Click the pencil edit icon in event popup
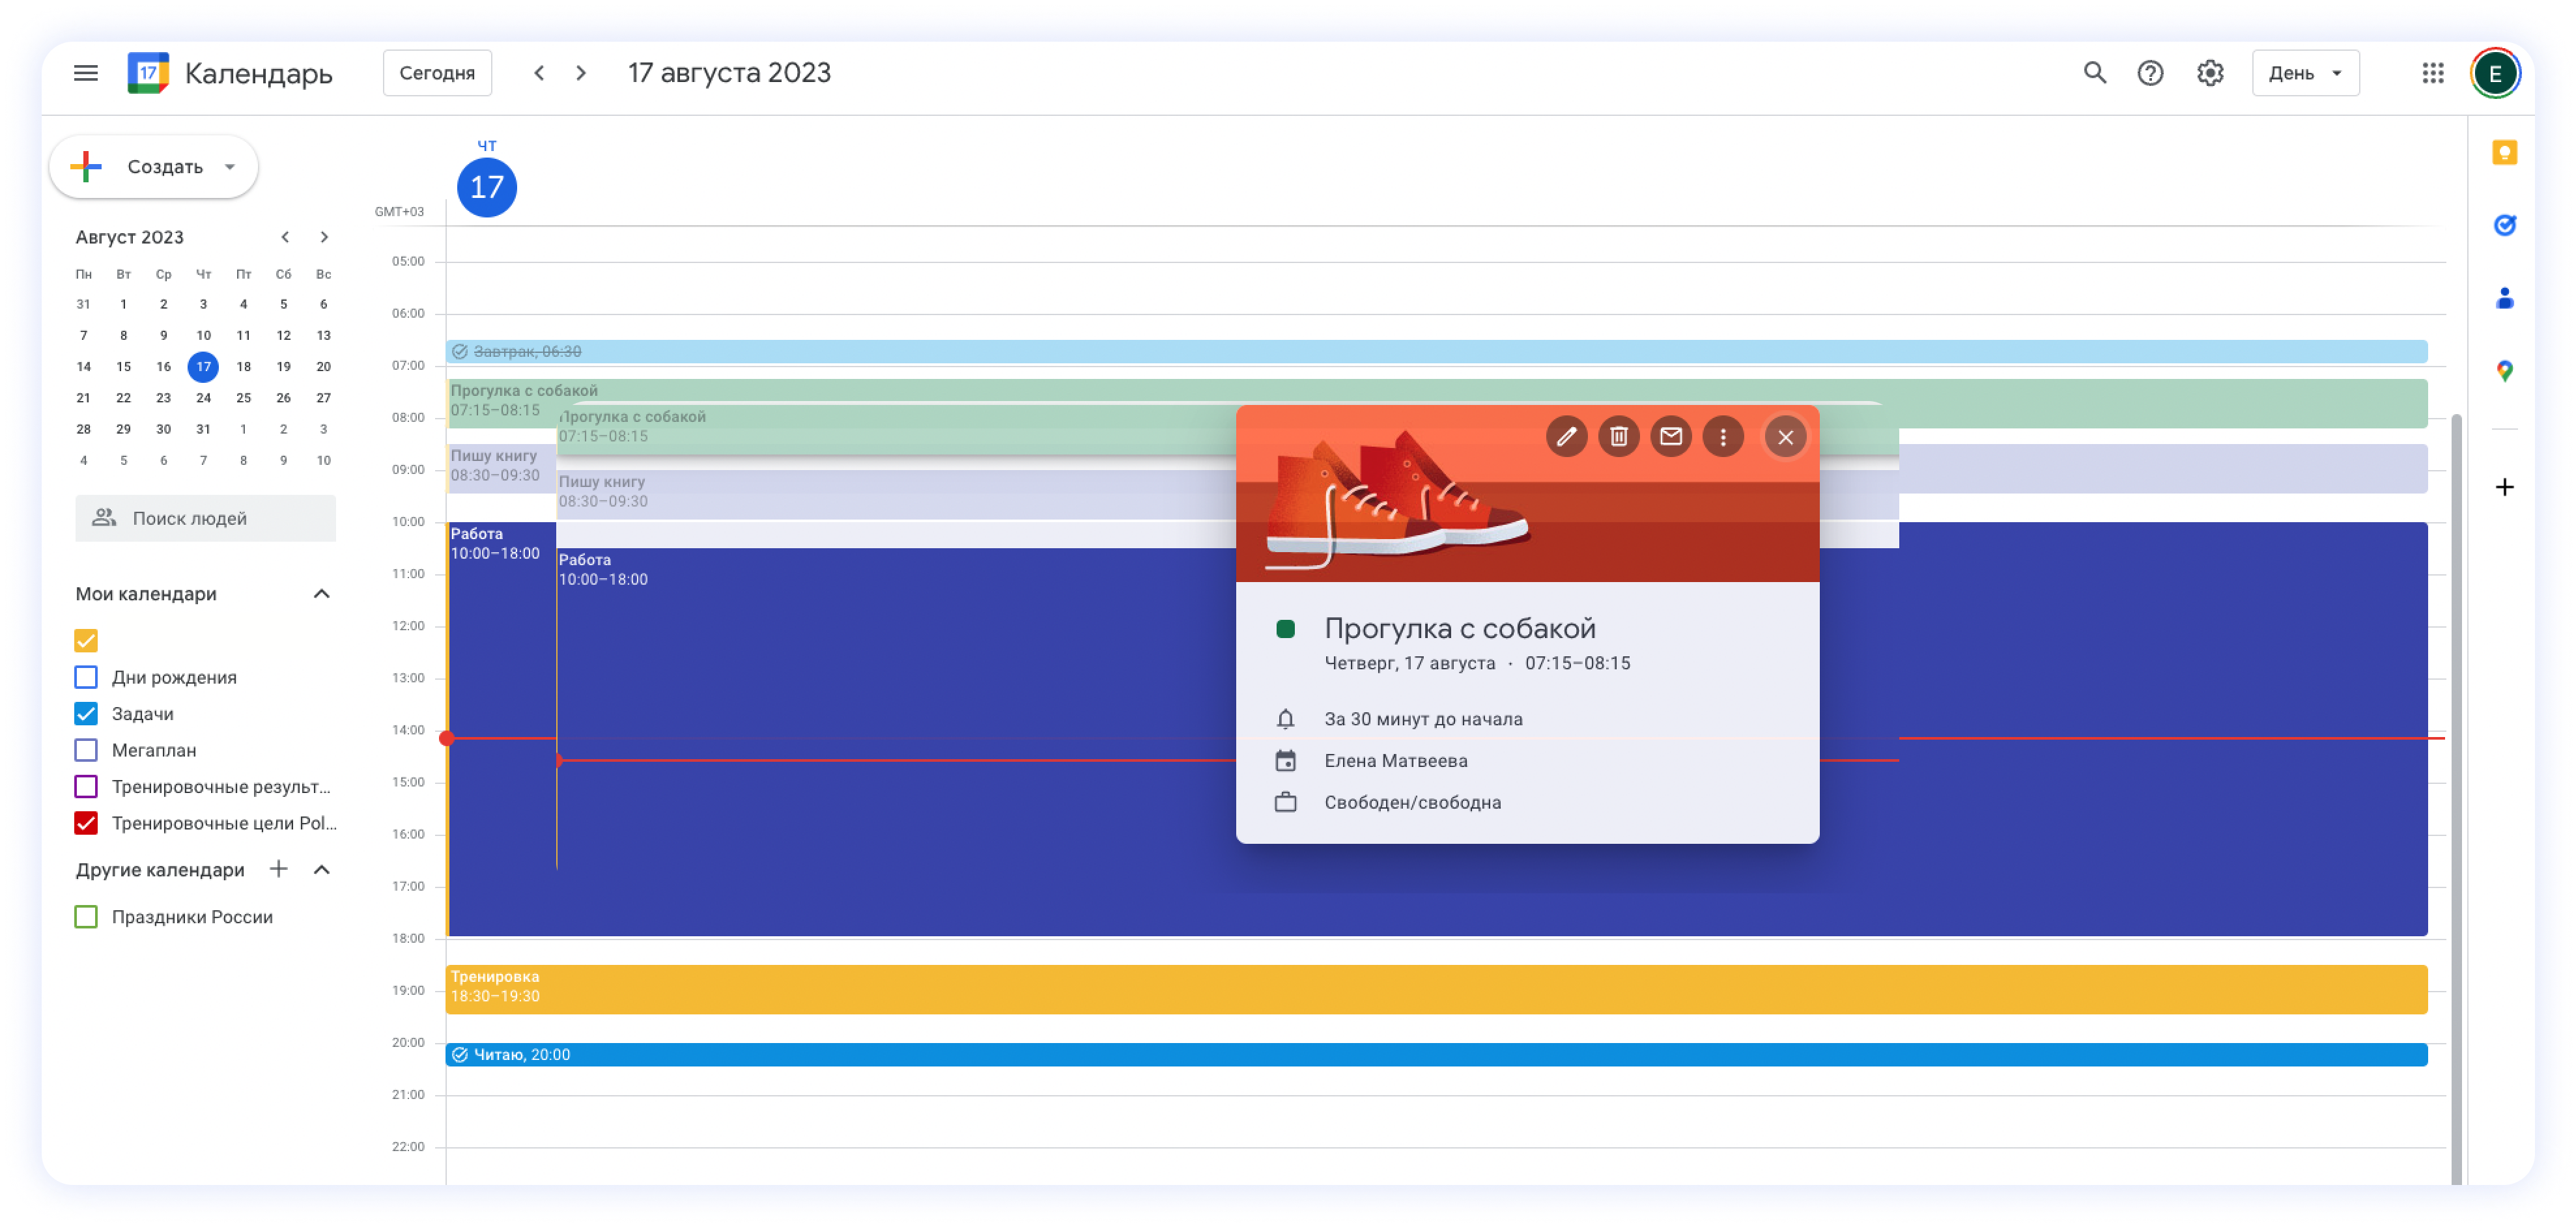Screen dimensions: 2576x1226 (x=1566, y=437)
